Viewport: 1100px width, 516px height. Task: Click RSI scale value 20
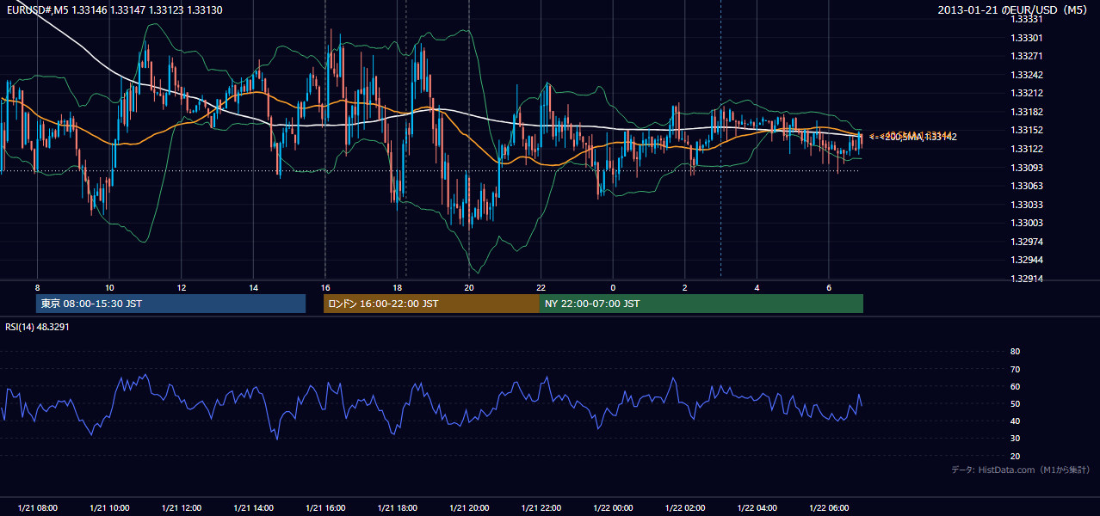1015,456
